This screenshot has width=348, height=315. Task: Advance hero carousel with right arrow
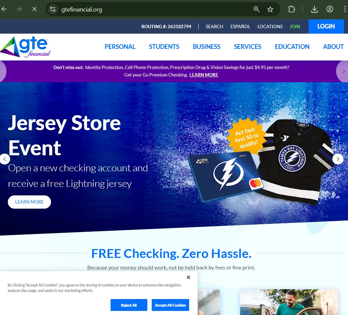pos(338,159)
